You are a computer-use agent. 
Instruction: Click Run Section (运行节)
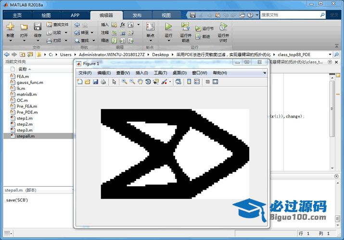[x=204, y=28]
